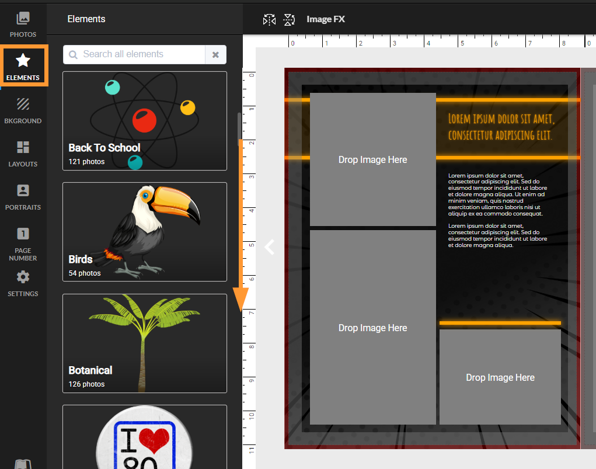
Task: Open the Image FX menu
Action: click(x=326, y=19)
